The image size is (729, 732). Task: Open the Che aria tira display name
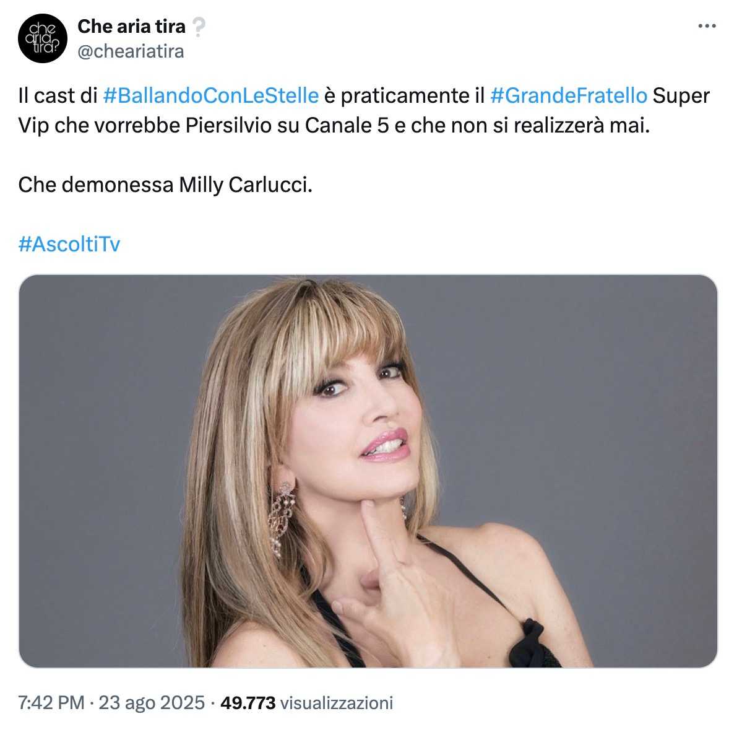tap(132, 27)
